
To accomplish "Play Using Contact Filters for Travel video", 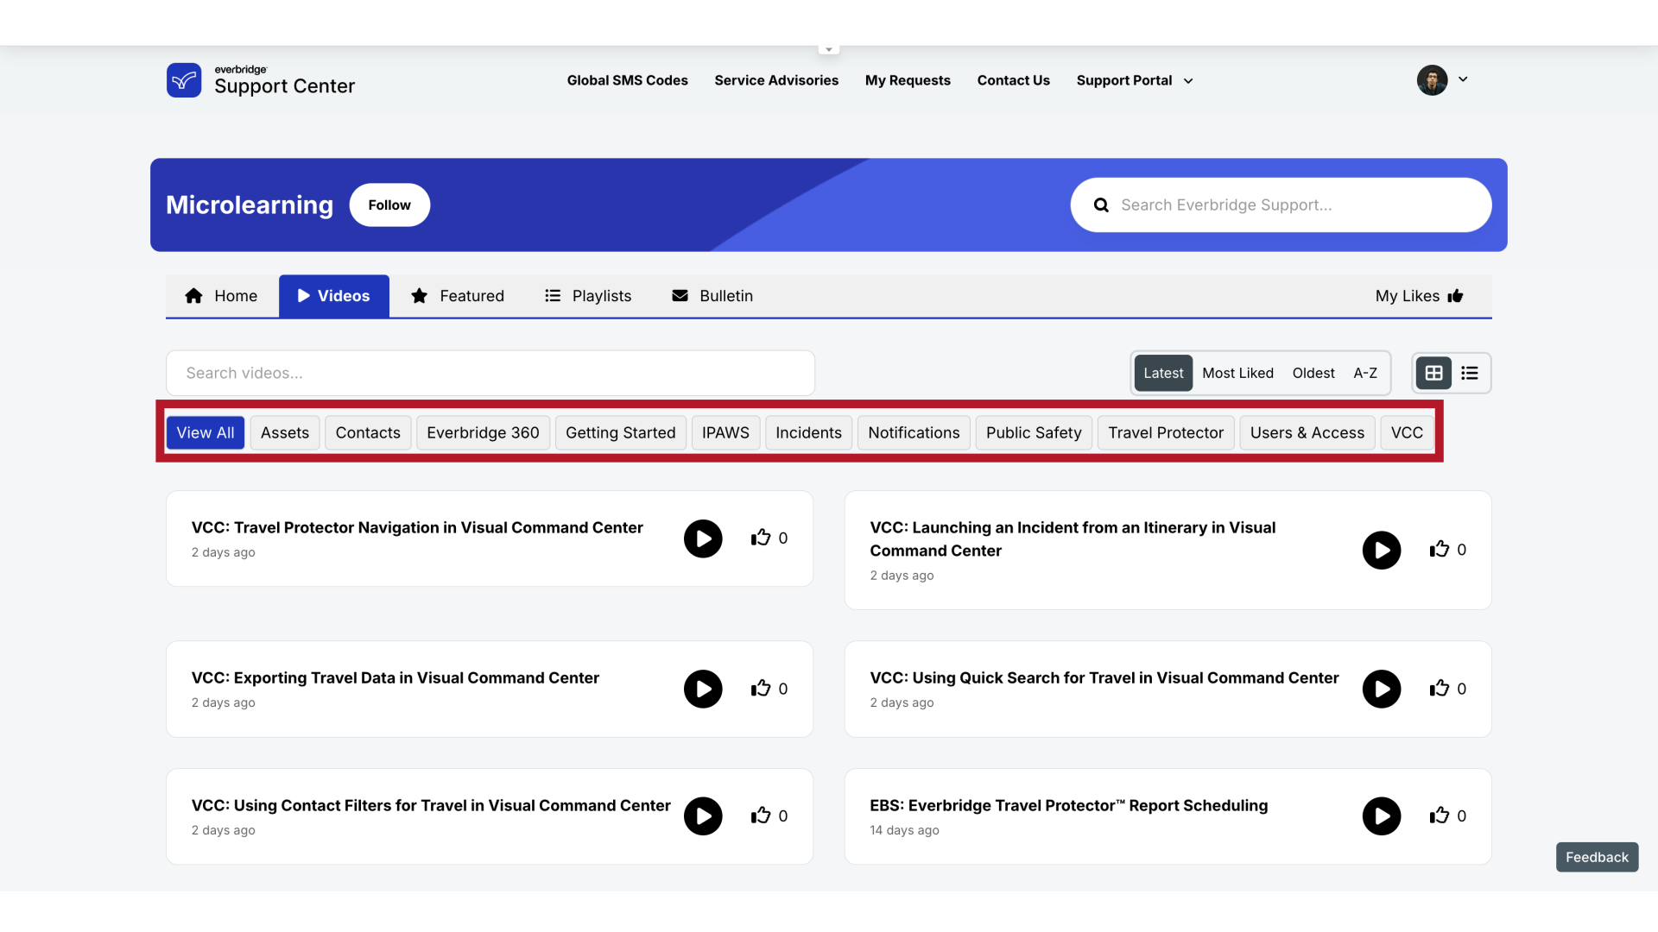I will coord(703,816).
